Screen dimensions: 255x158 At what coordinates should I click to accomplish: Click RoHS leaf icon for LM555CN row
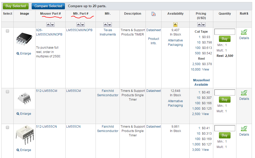pos(244,129)
